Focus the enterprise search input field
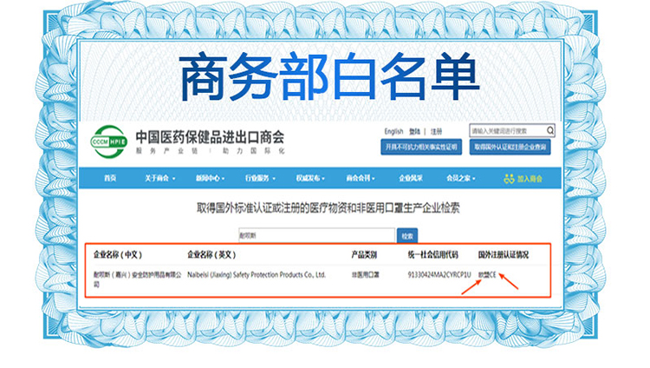The height and width of the screenshot is (368, 650). pos(316,235)
